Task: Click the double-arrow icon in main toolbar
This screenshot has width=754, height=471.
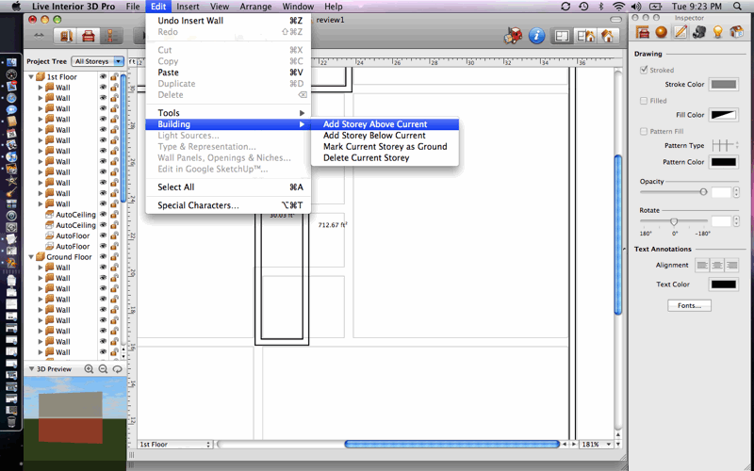Action: pyautogui.click(x=39, y=36)
